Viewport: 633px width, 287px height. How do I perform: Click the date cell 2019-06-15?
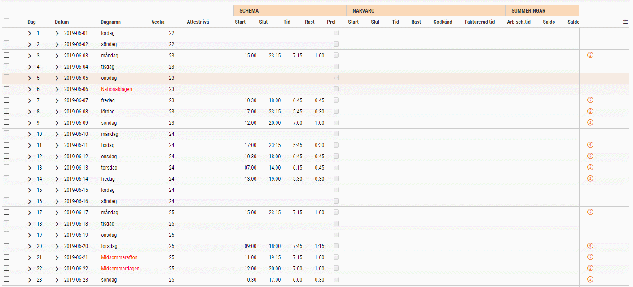click(x=76, y=190)
